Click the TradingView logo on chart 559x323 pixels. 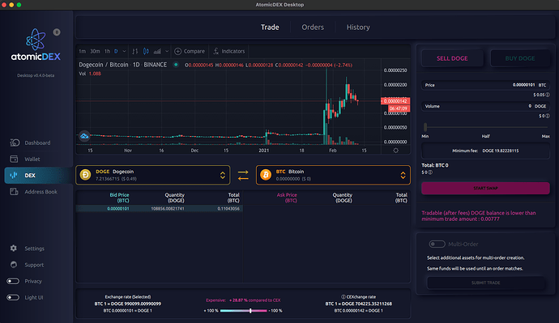pos(84,136)
